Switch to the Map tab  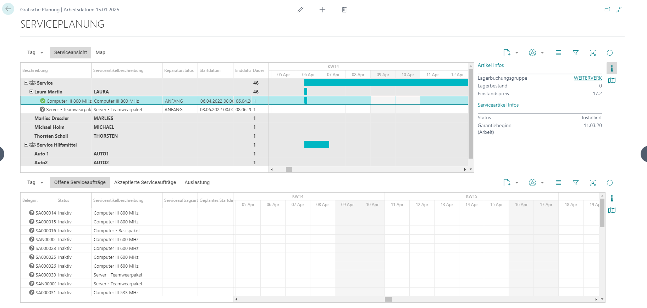coord(100,52)
